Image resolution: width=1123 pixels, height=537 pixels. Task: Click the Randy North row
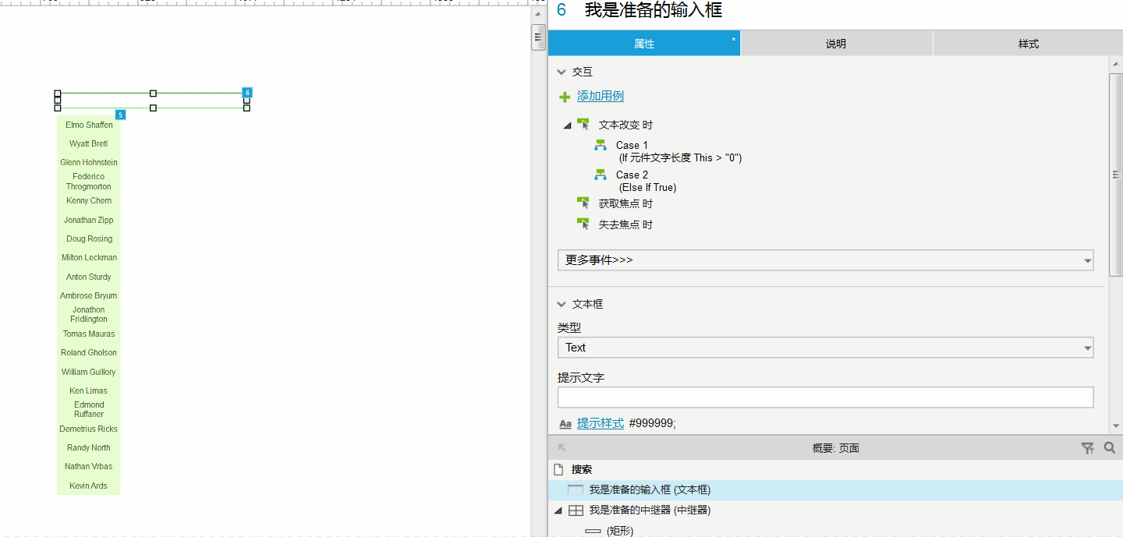[x=89, y=447]
